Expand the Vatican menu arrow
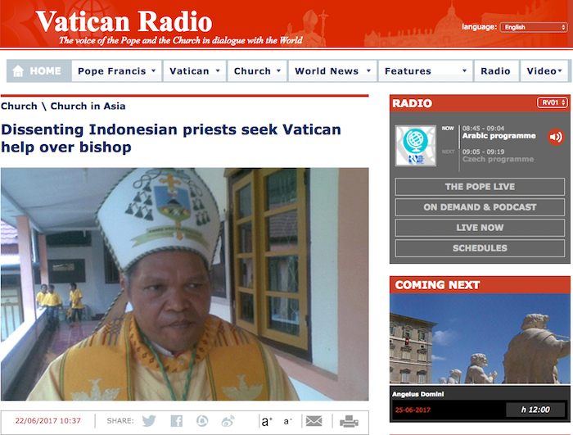The width and height of the screenshot is (573, 435). 218,70
